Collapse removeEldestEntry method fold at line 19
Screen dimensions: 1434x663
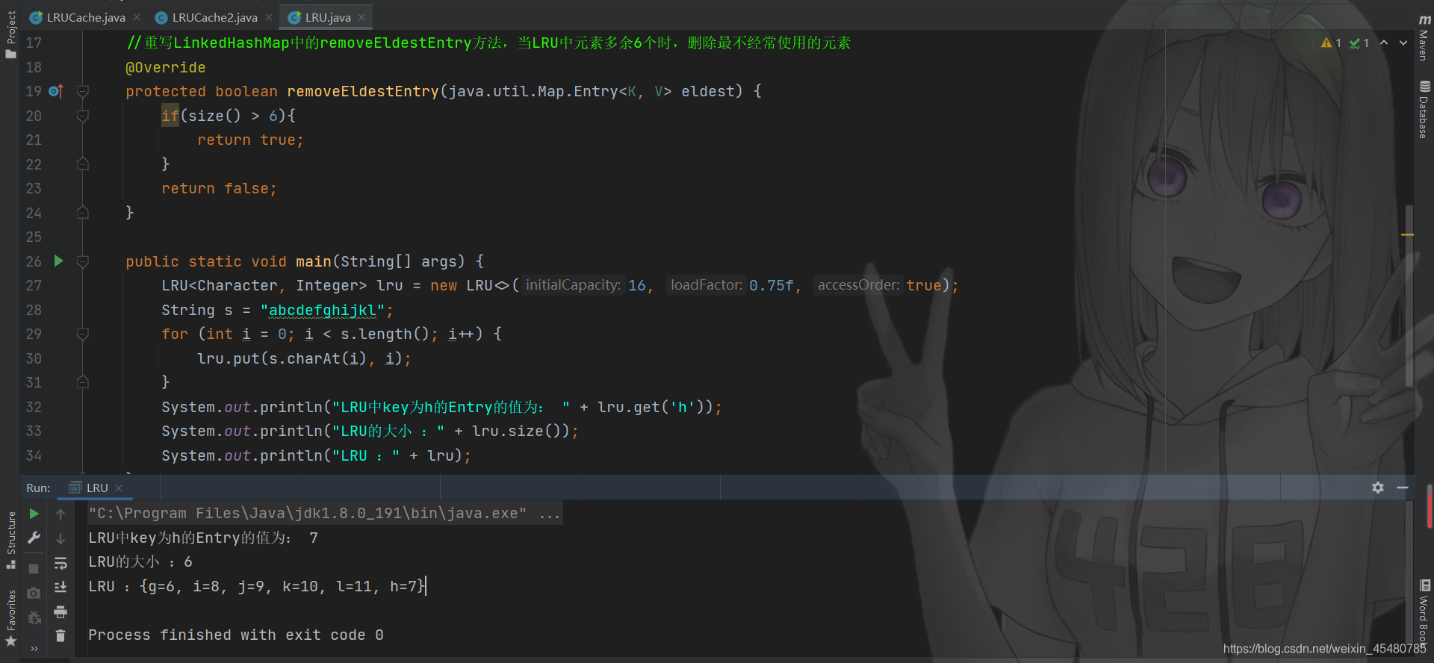point(83,91)
